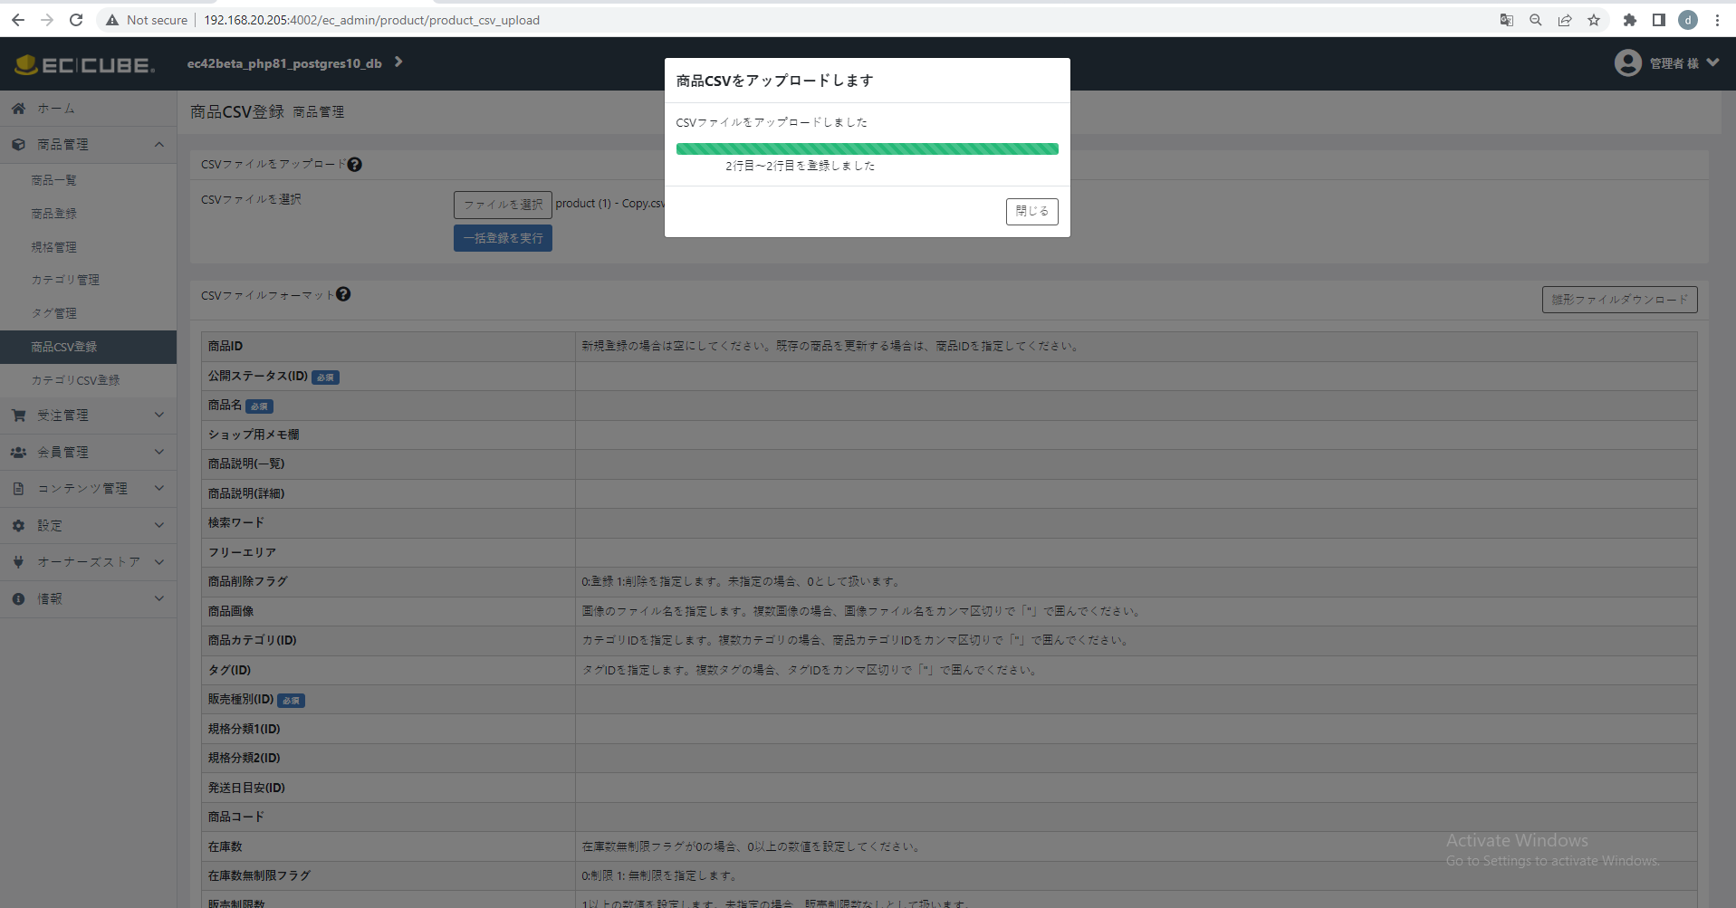Open 商品一覧 from the sidebar menu
The image size is (1736, 908).
[x=53, y=179]
